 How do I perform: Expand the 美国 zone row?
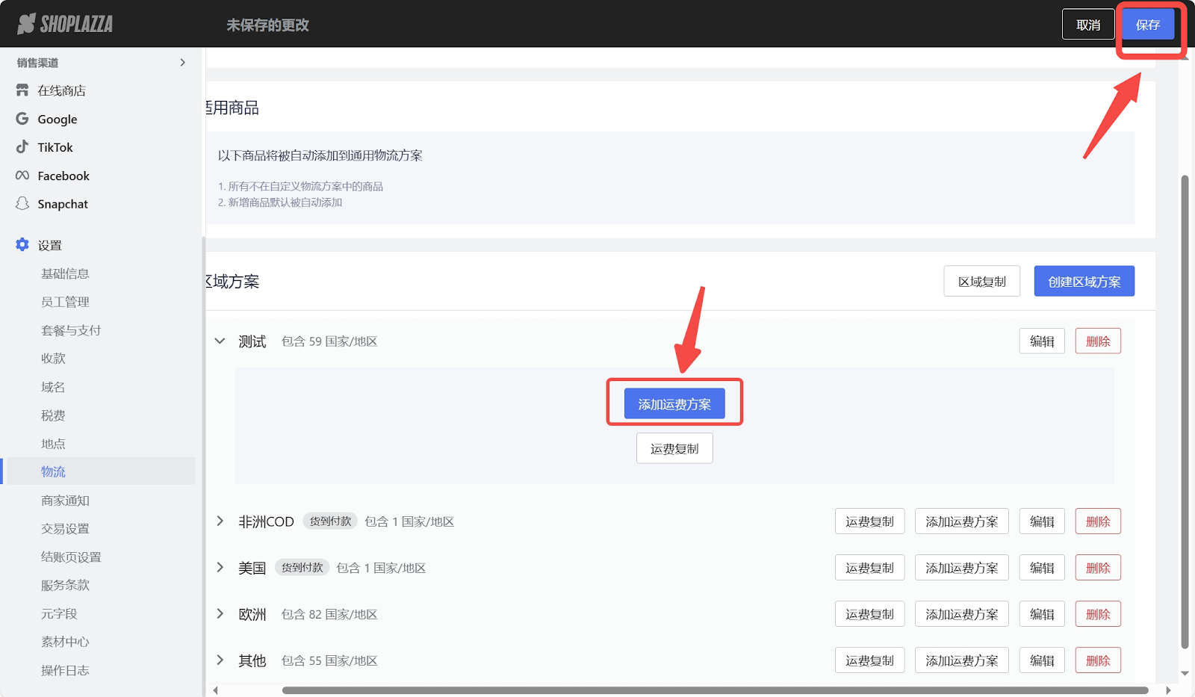(x=220, y=568)
